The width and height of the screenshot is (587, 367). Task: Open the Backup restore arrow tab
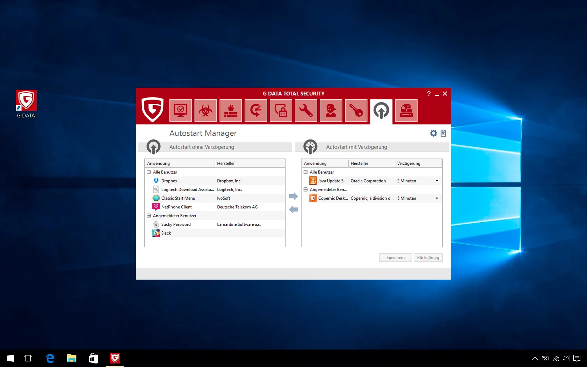[256, 110]
